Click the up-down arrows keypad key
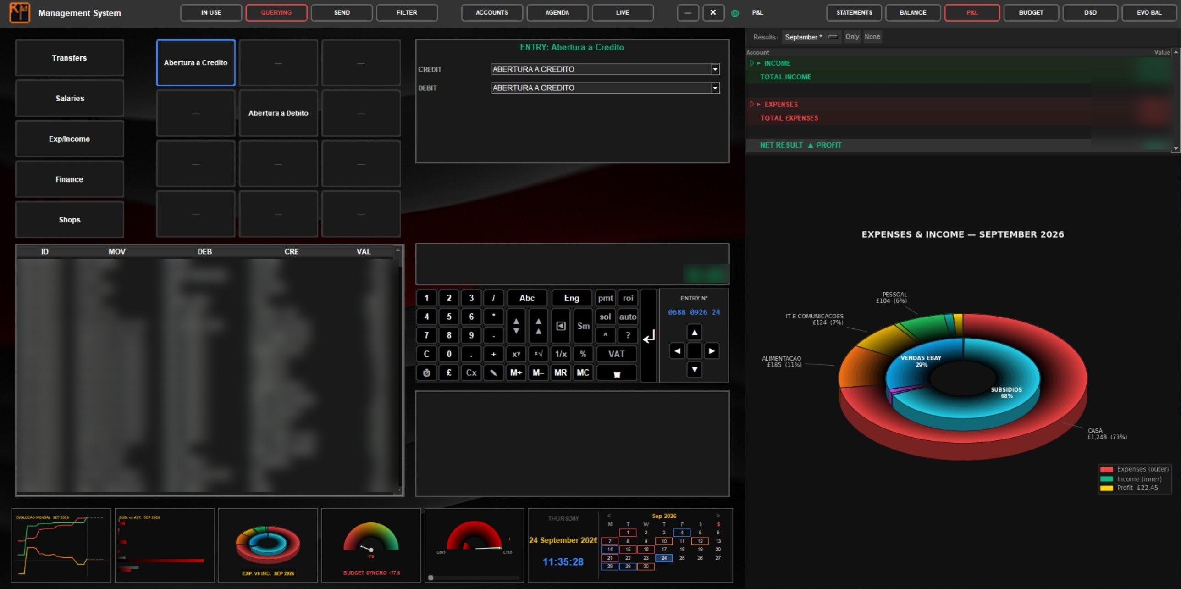Screen dimensions: 1181x589 (516, 326)
